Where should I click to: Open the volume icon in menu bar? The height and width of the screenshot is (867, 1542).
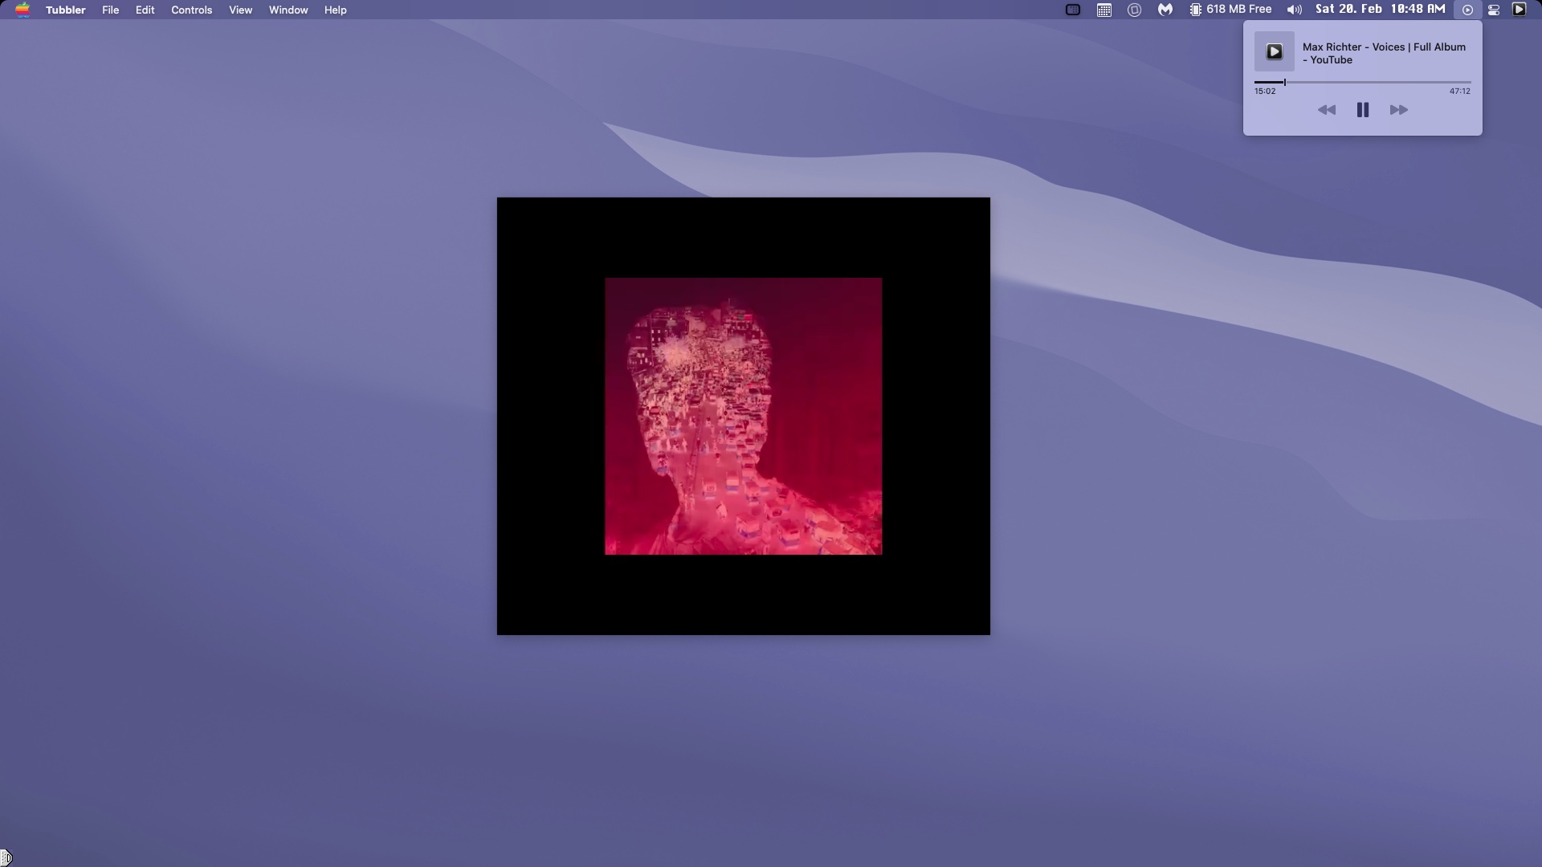1294,10
